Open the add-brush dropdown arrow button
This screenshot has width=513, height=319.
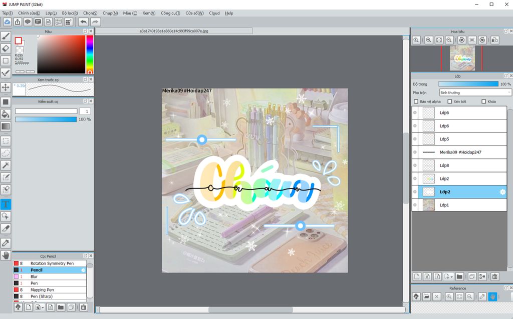coord(40,307)
